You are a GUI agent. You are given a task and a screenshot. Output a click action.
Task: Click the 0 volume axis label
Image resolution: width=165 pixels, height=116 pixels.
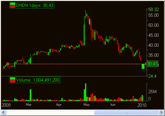pos(149,99)
